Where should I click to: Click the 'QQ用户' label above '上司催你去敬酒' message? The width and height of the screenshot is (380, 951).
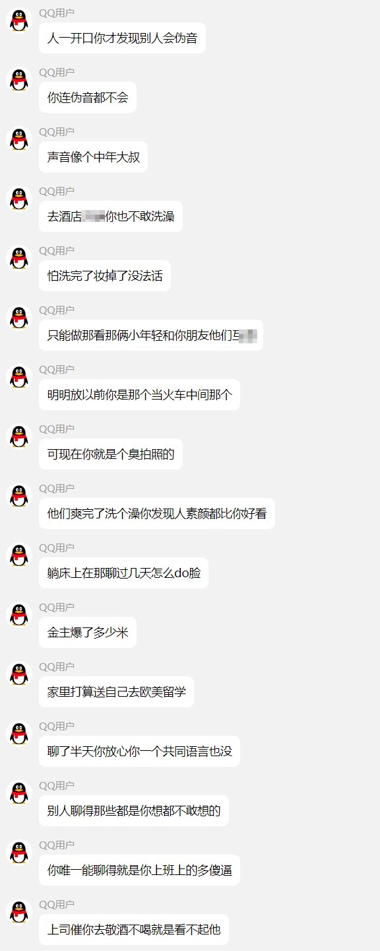click(x=57, y=904)
